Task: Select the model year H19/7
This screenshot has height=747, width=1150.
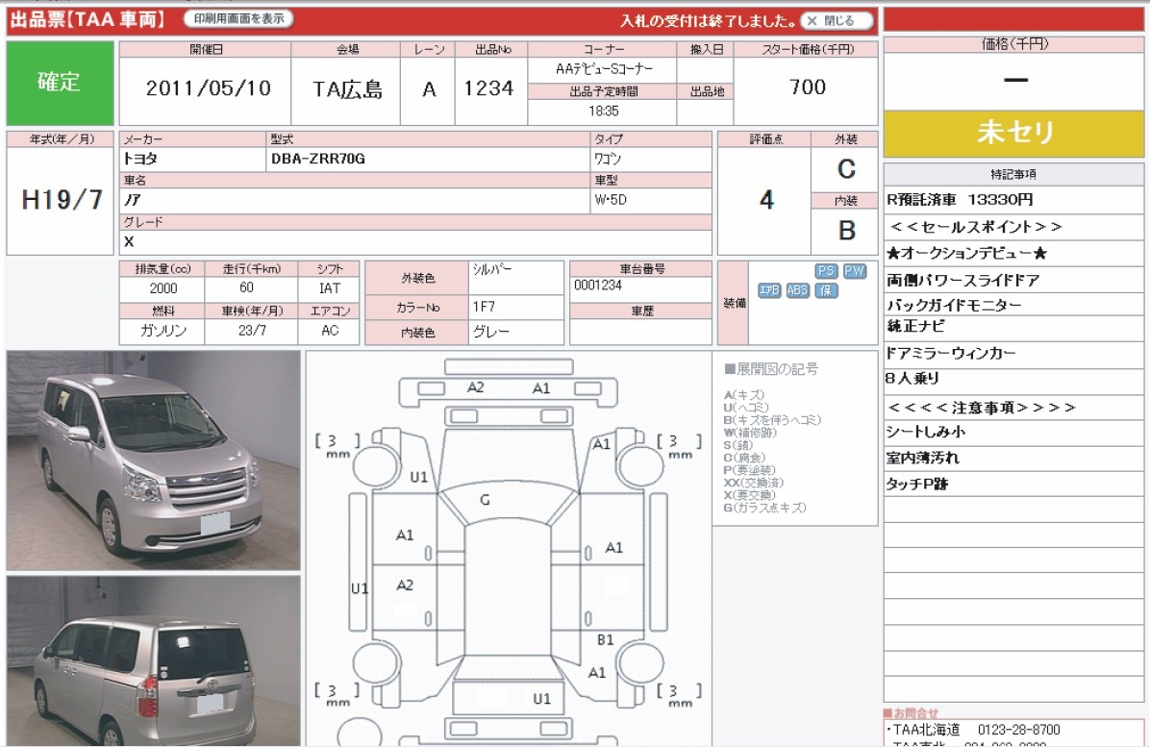Action: pos(62,199)
